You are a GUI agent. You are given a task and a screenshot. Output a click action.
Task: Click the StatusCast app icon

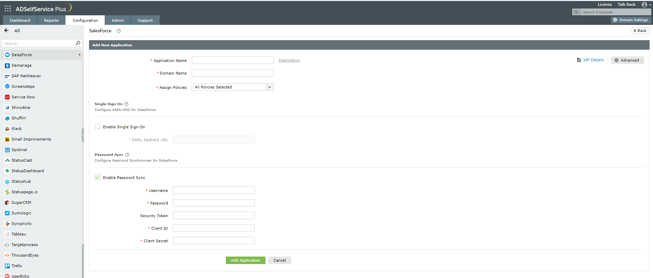coord(7,160)
